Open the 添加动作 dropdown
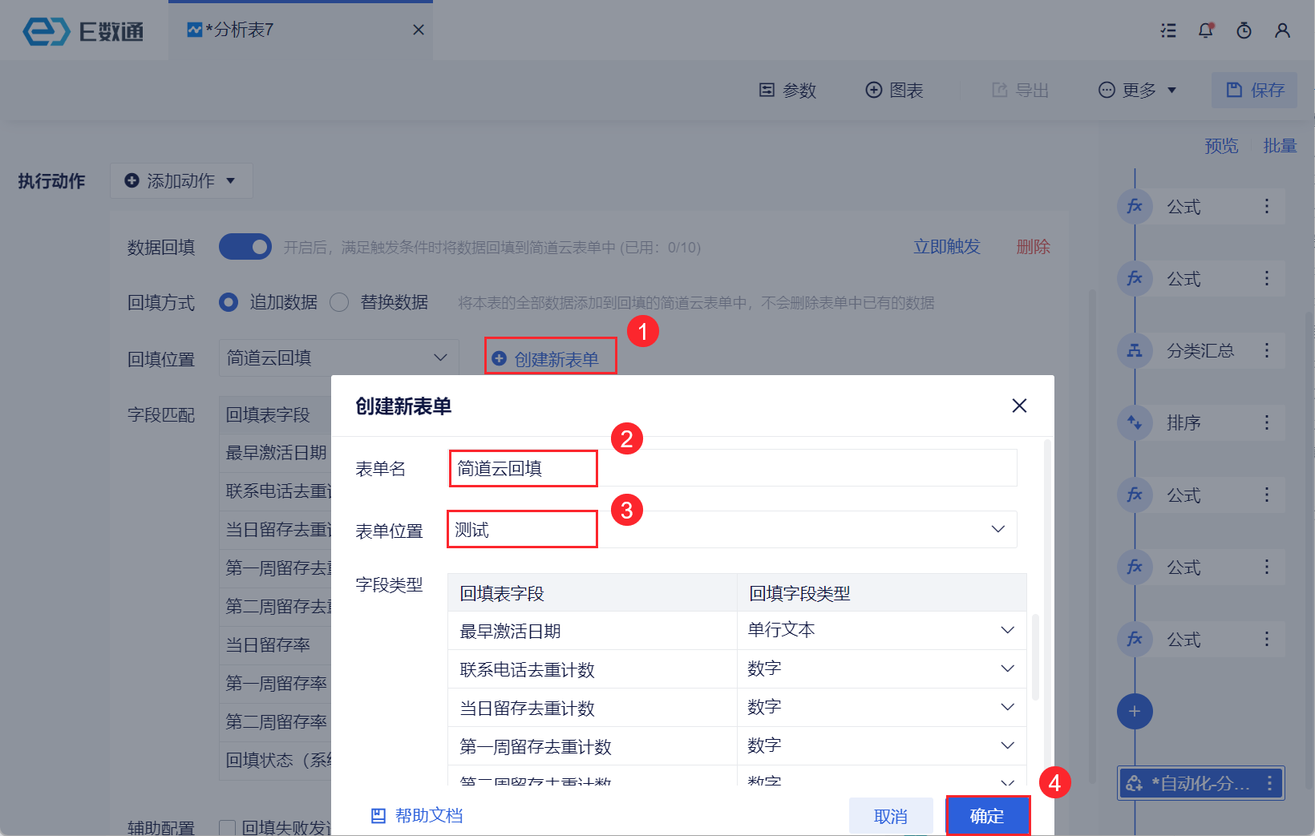Screen dimensions: 1315x836 181,181
